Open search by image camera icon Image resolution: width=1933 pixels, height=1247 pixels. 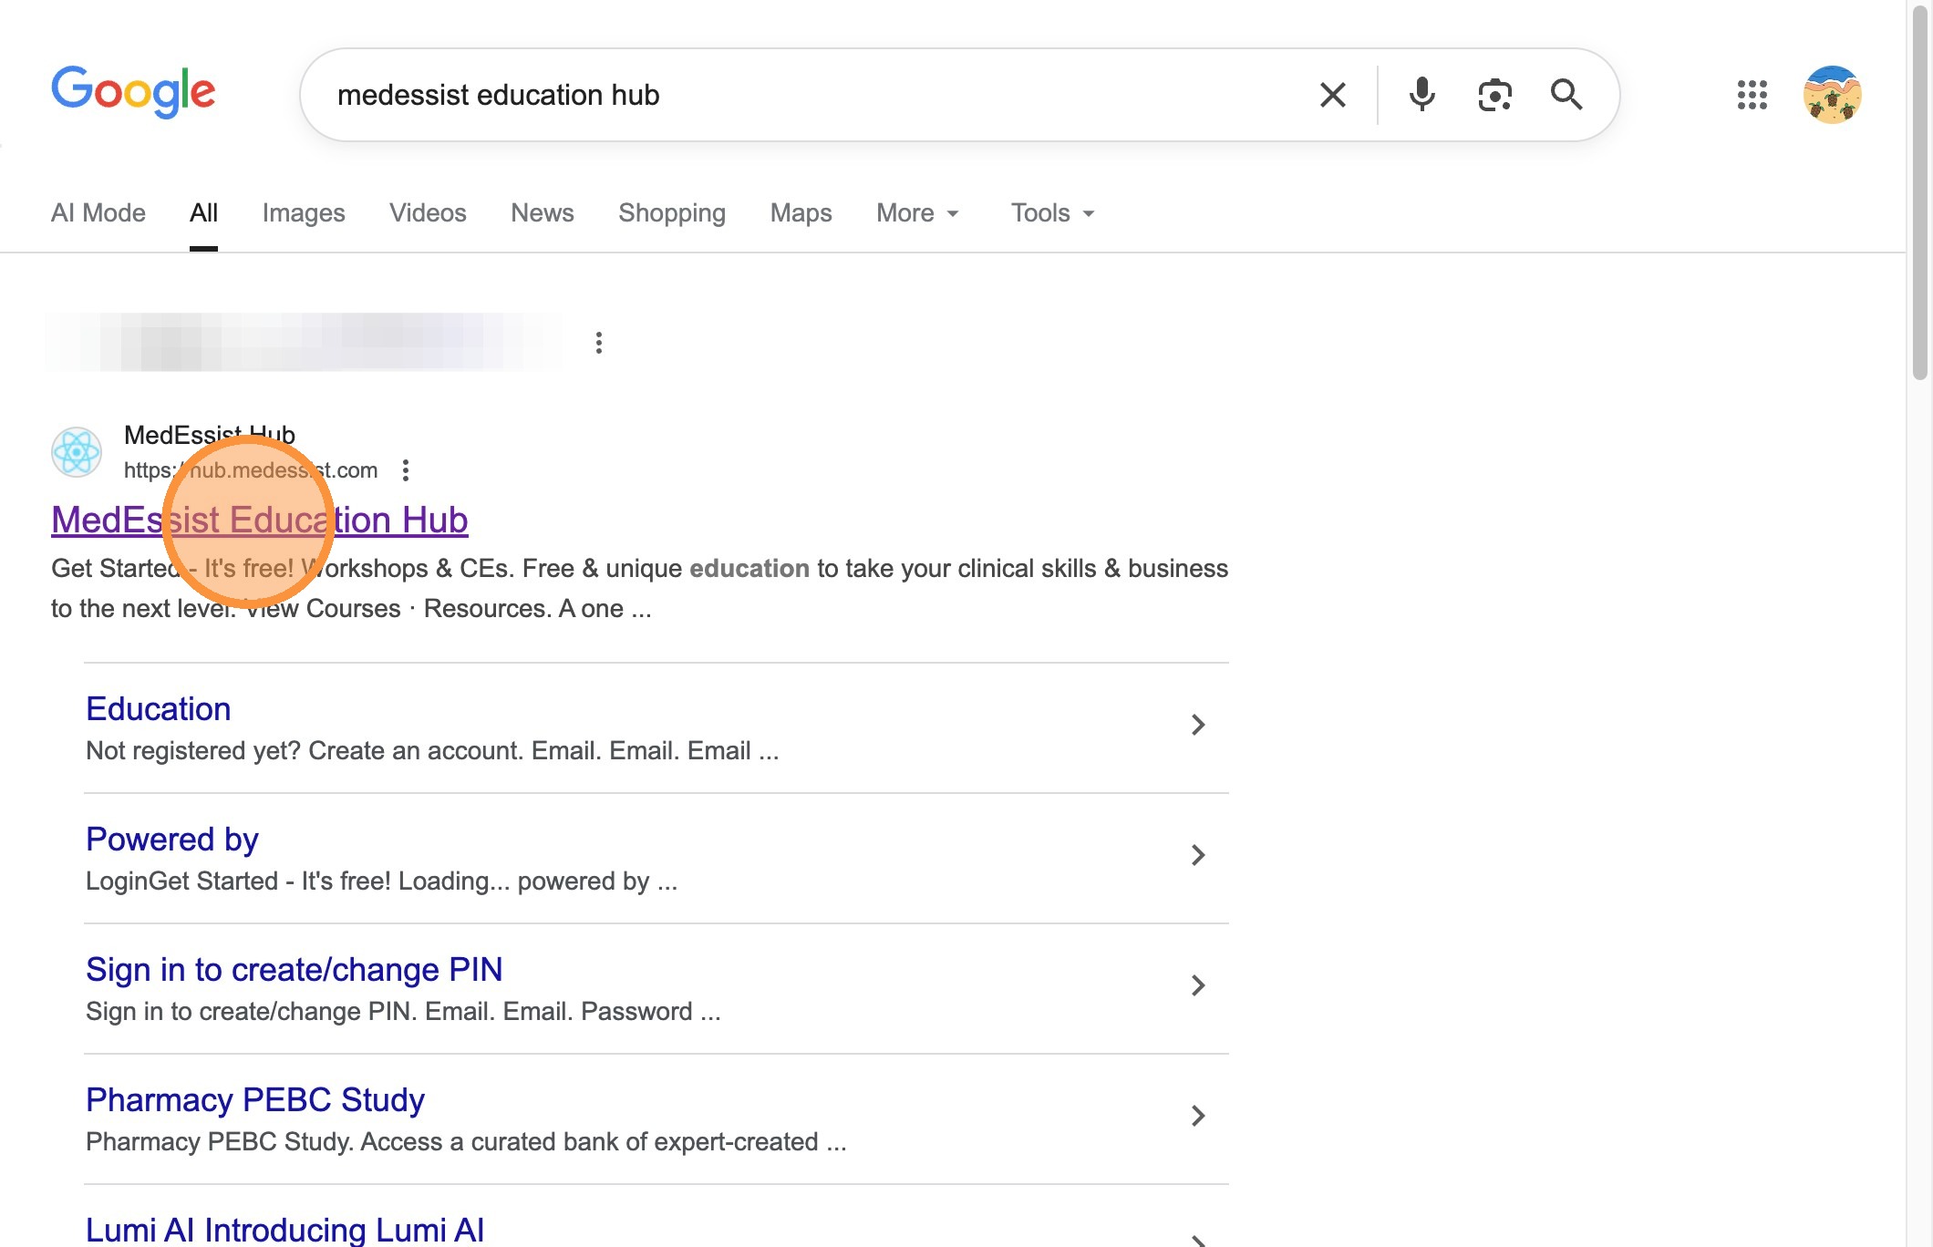click(x=1494, y=95)
